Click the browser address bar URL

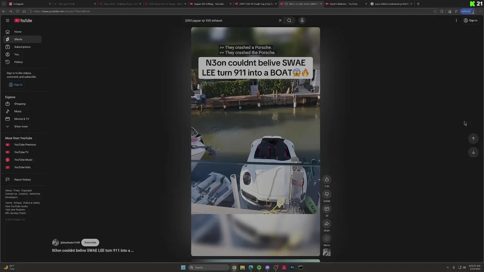coord(62,11)
